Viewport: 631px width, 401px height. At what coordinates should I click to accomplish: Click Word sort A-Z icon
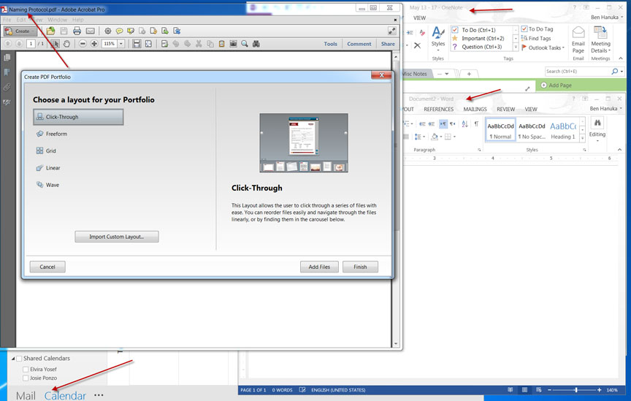464,124
